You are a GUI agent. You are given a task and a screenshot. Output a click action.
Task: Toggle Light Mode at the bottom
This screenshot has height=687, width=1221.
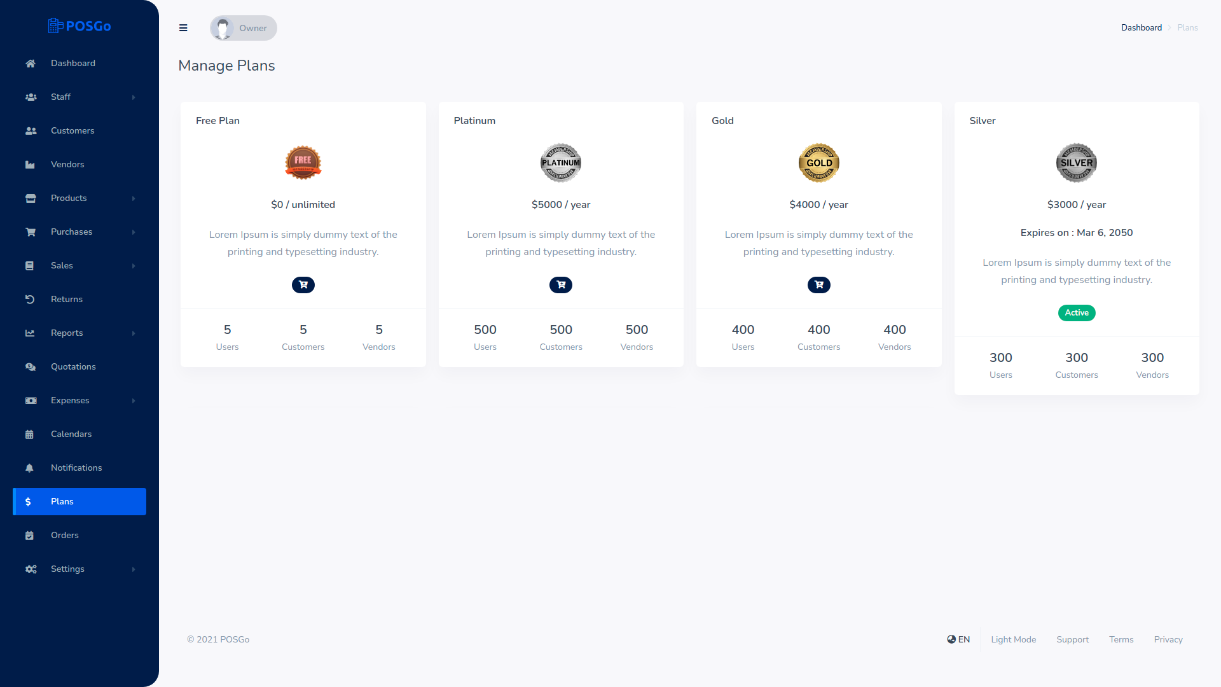point(1013,639)
